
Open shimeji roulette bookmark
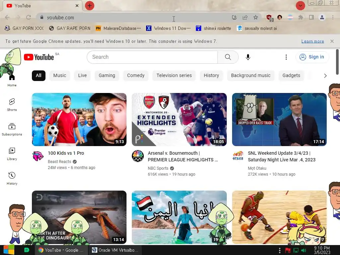pyautogui.click(x=213, y=28)
